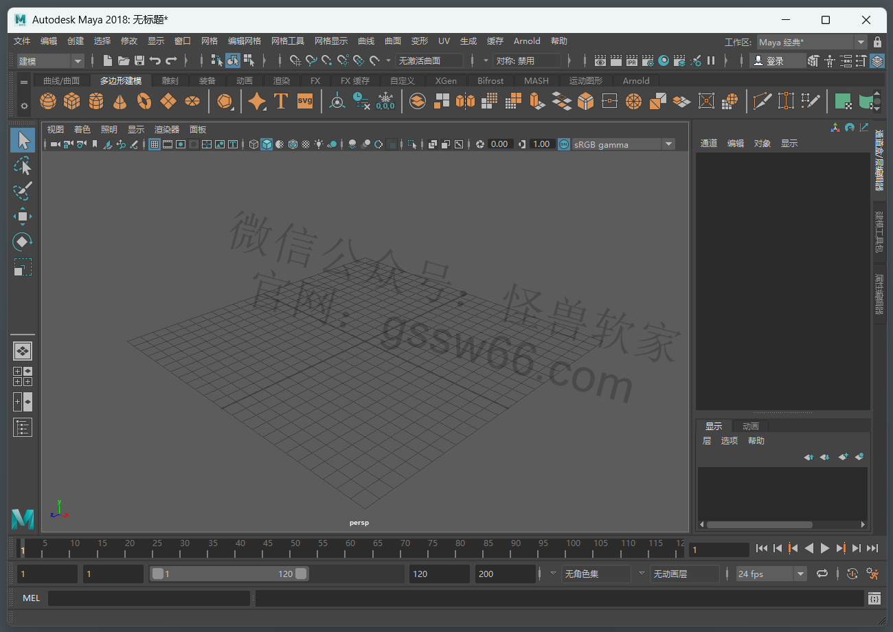Click the MEL command language label

[32, 598]
